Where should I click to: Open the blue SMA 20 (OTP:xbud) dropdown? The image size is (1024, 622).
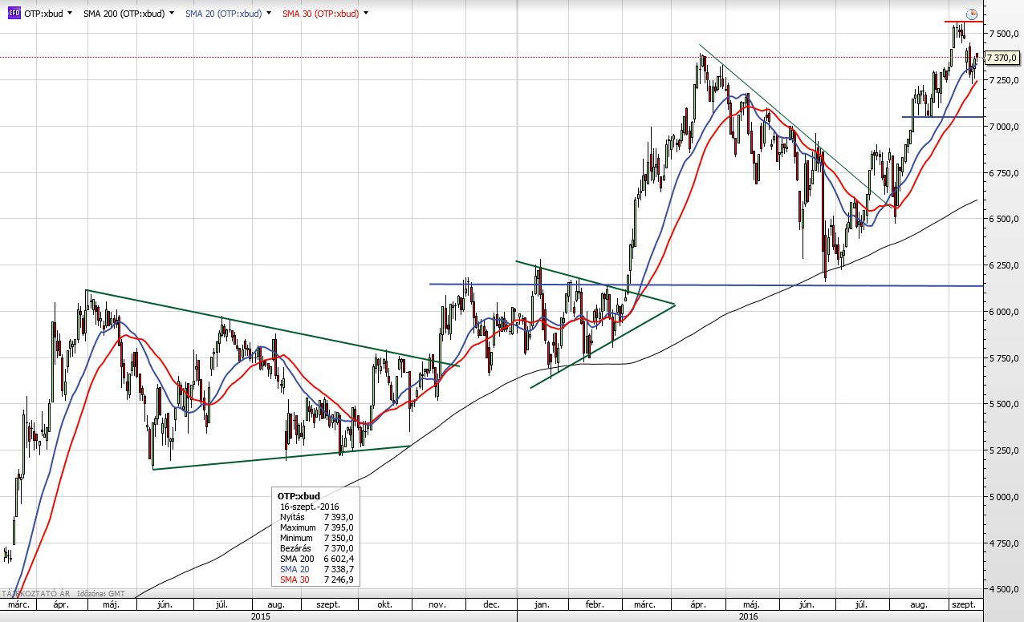[x=267, y=14]
